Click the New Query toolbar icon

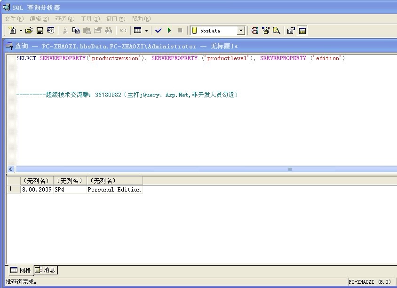tap(12, 31)
